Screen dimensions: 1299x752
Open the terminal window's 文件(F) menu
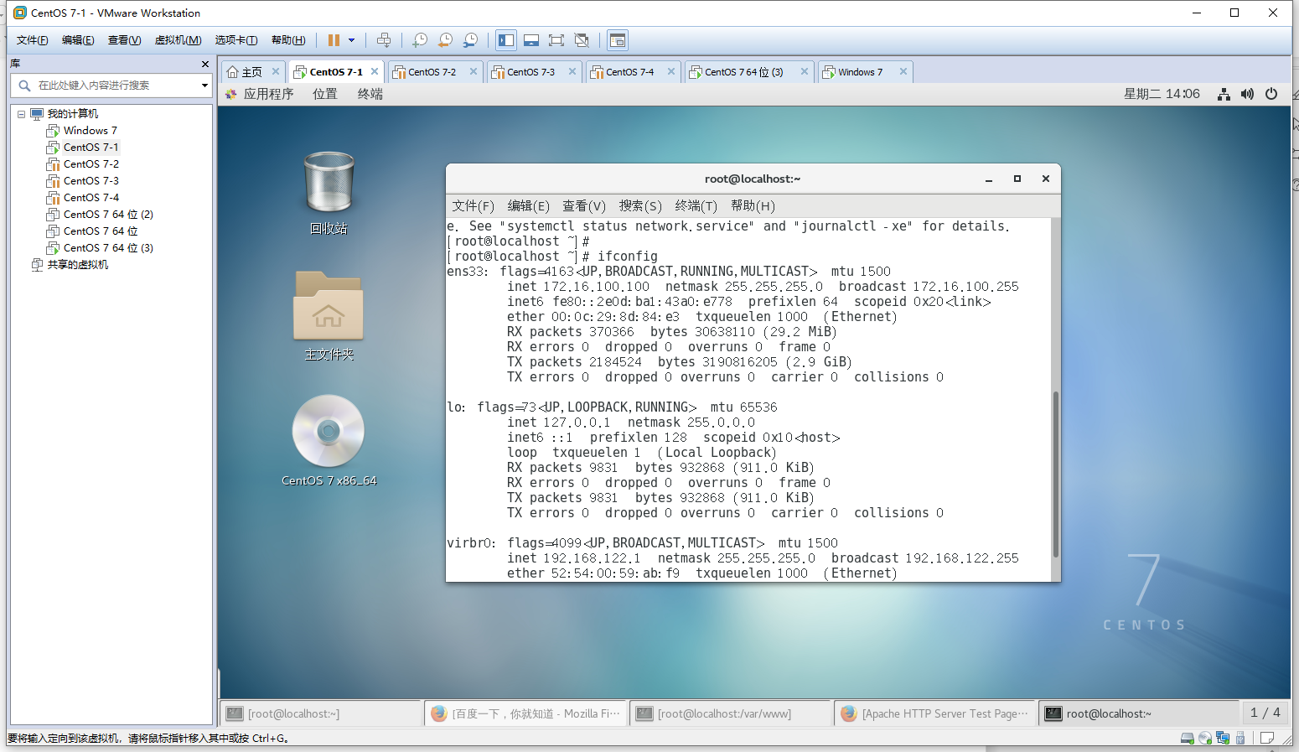[474, 206]
